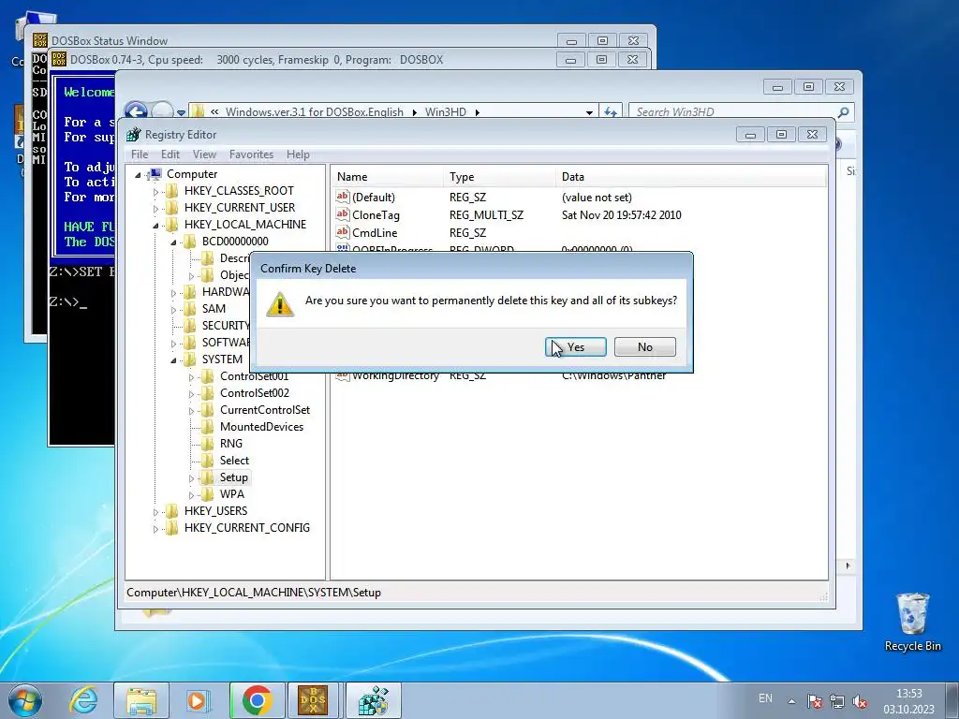This screenshot has height=719, width=959.
Task: Open the Favorites menu in Registry Editor
Action: 251,154
